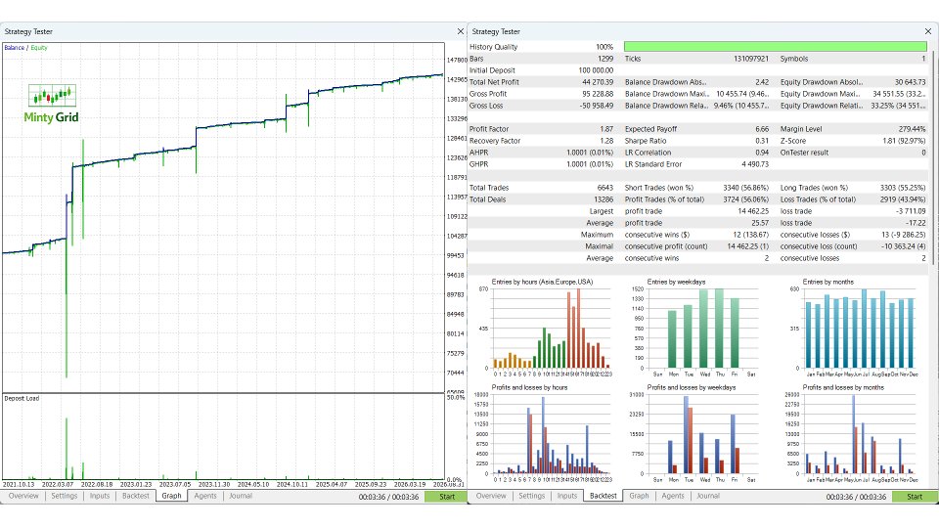The height and width of the screenshot is (528, 939).
Task: Click LR Correlation value 0.94
Action: tap(762, 153)
